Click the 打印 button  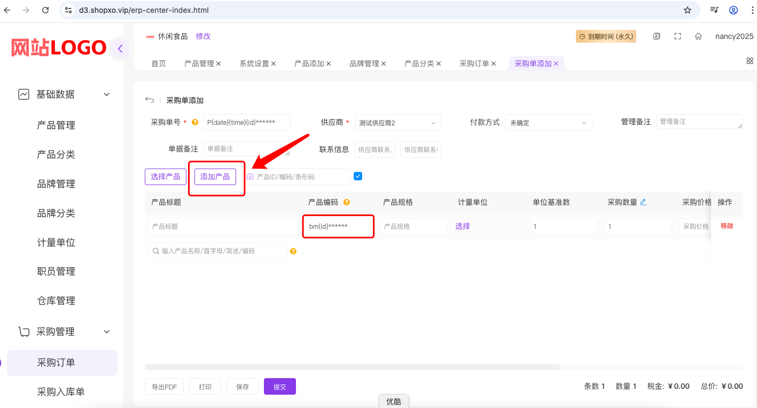(x=205, y=387)
